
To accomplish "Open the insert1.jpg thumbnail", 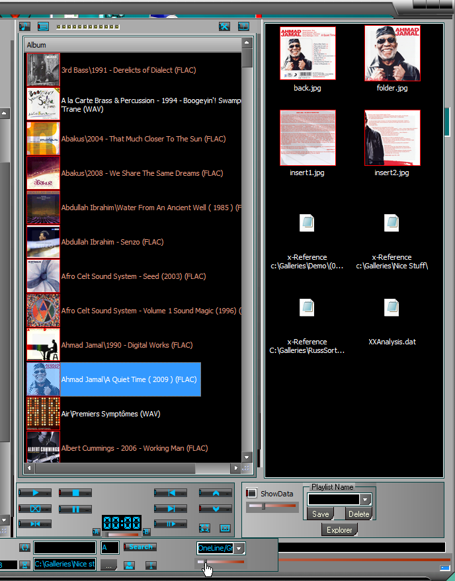I will [308, 138].
